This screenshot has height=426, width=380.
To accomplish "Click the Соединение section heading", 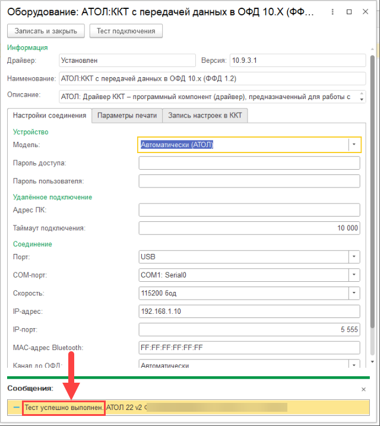I will coord(32,244).
